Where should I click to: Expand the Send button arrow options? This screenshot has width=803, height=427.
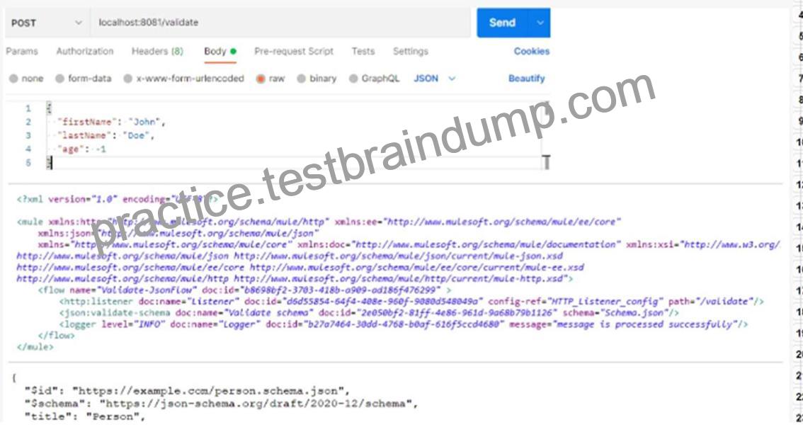tap(540, 23)
